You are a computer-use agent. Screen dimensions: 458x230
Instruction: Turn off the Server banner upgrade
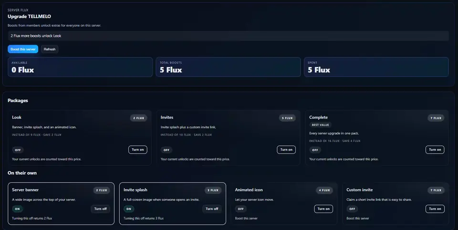pyautogui.click(x=101, y=209)
